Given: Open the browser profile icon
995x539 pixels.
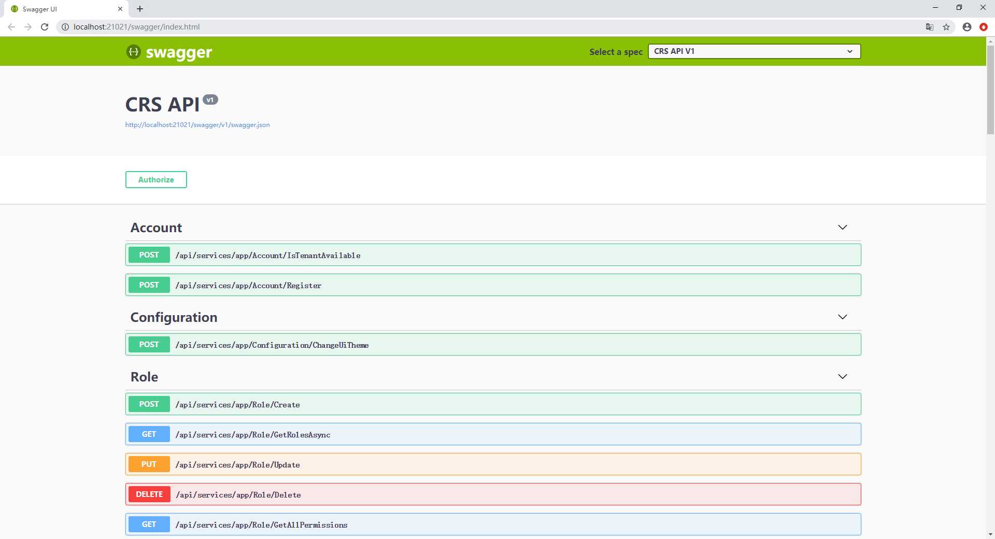Looking at the screenshot, I should click(x=967, y=27).
